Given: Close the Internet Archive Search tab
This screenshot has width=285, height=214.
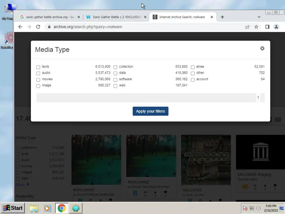Looking at the screenshot, I should pyautogui.click(x=212, y=17).
